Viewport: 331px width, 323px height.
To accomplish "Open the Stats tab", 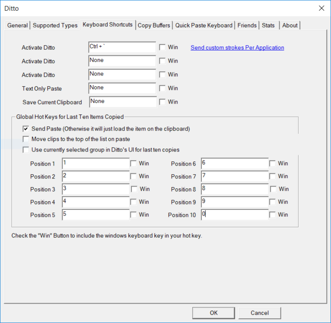I will (268, 25).
